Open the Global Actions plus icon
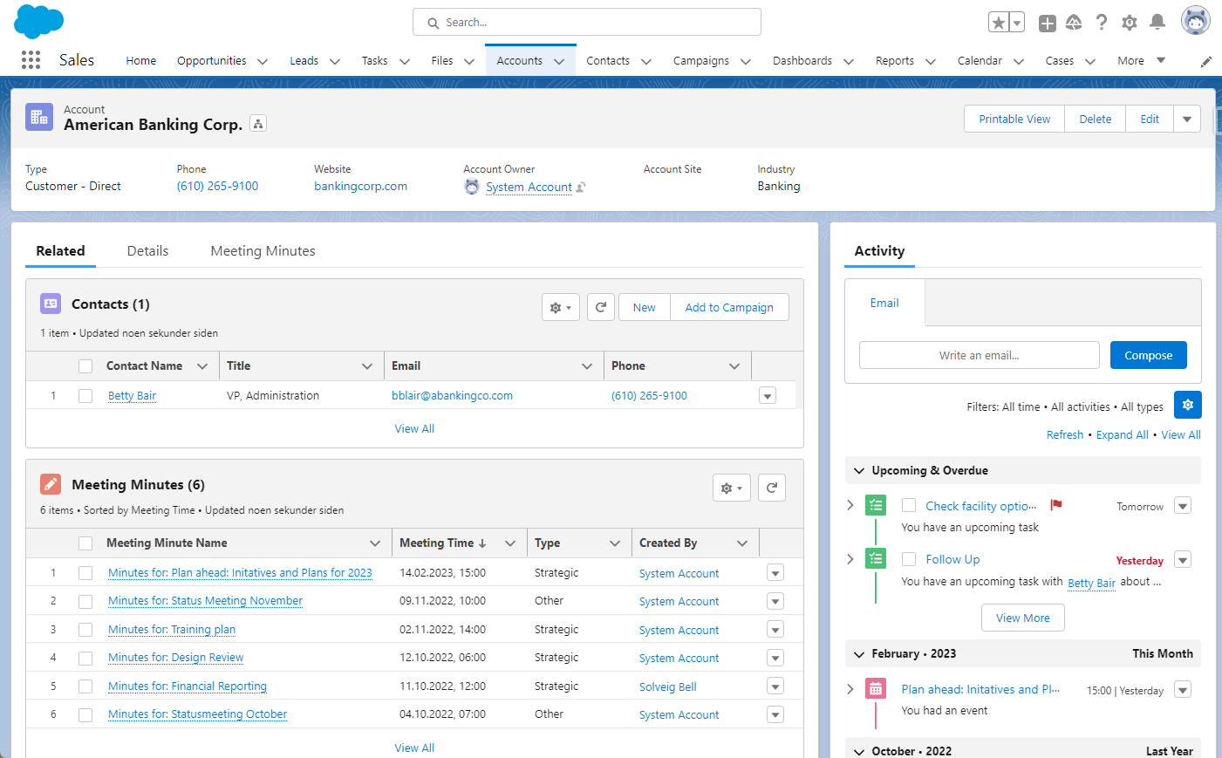The width and height of the screenshot is (1222, 758). click(1047, 24)
